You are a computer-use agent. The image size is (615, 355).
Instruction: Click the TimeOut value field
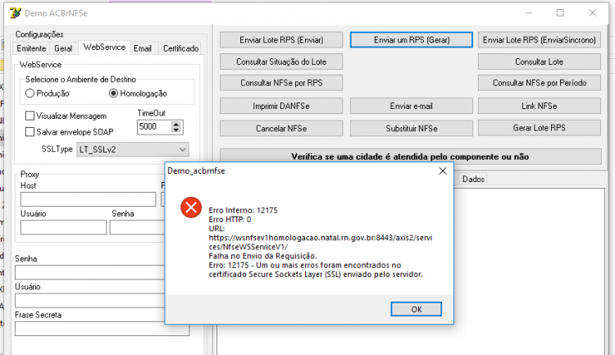154,127
